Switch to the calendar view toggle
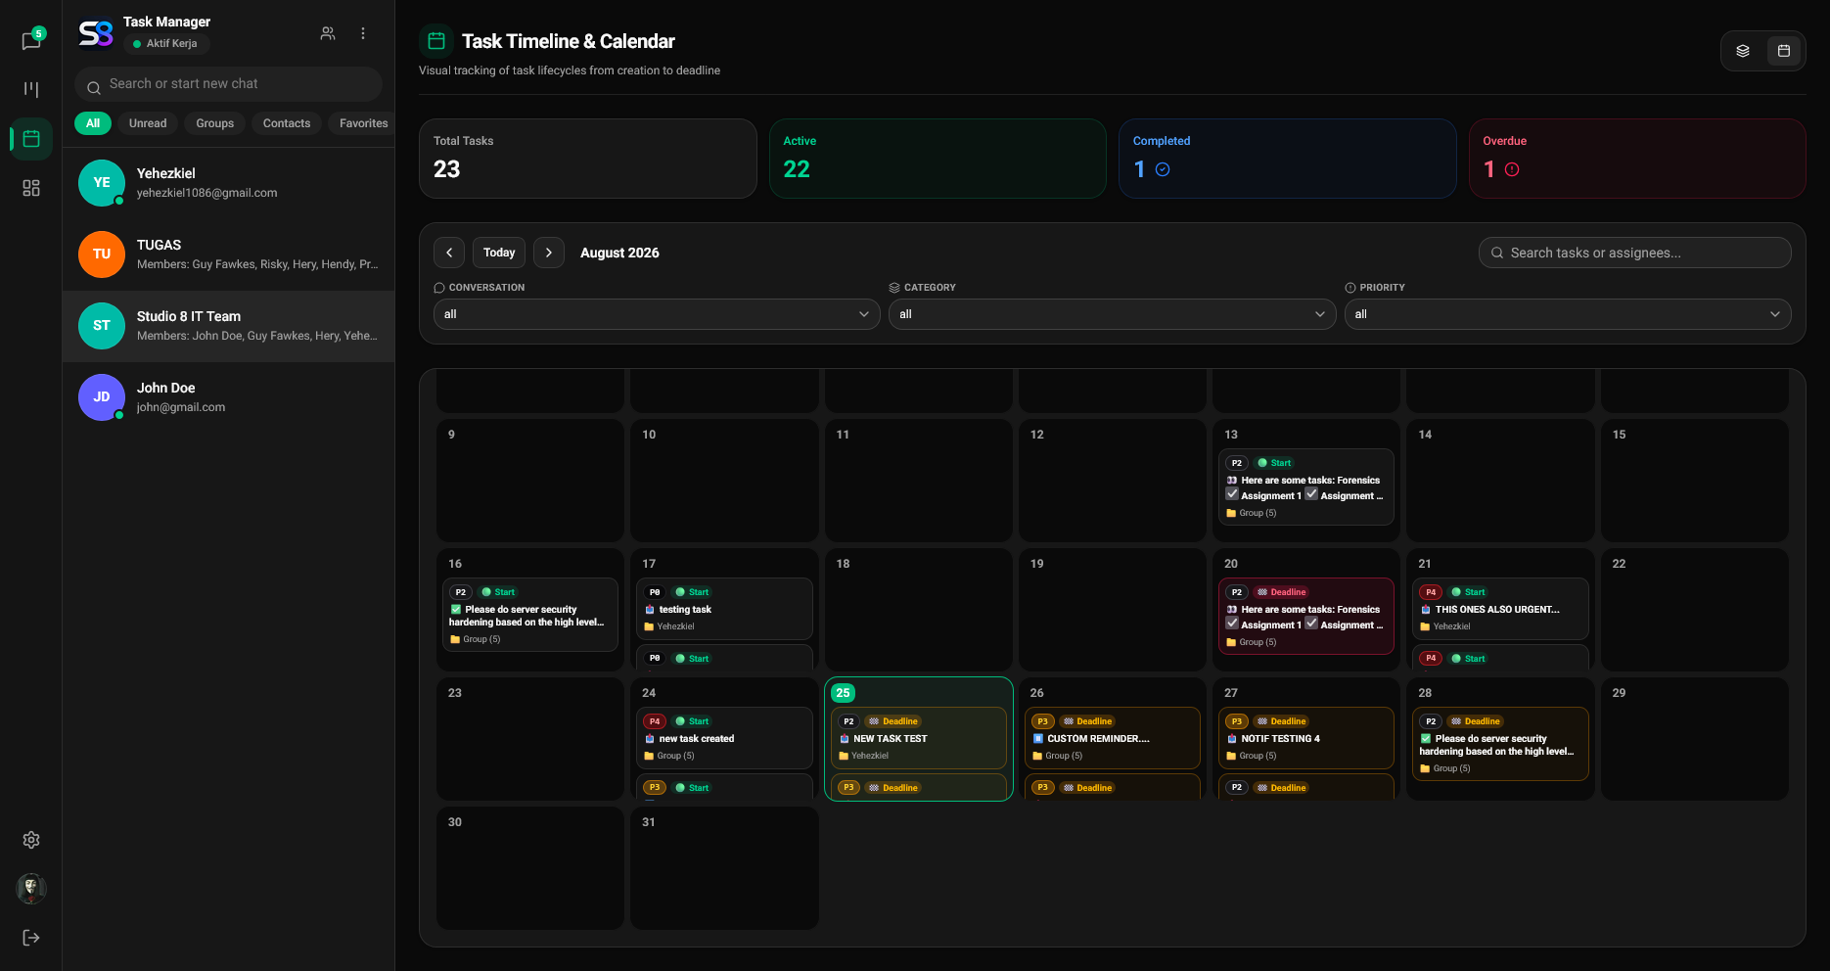 click(x=1784, y=51)
